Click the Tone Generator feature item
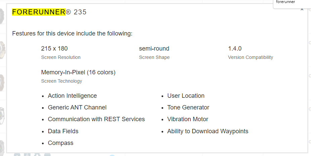This screenshot has width=311, height=156. click(x=188, y=107)
